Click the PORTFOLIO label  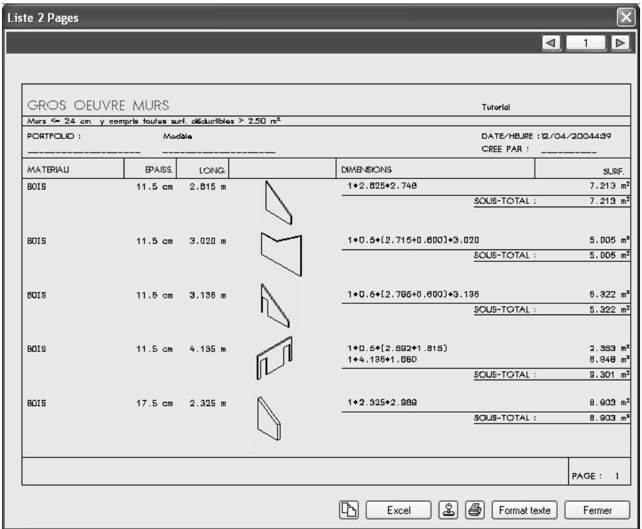click(54, 136)
